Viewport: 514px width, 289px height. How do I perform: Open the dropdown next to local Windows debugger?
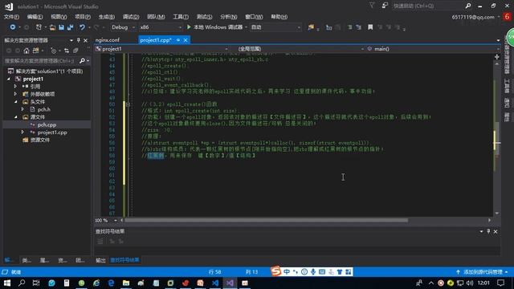pyautogui.click(x=246, y=27)
